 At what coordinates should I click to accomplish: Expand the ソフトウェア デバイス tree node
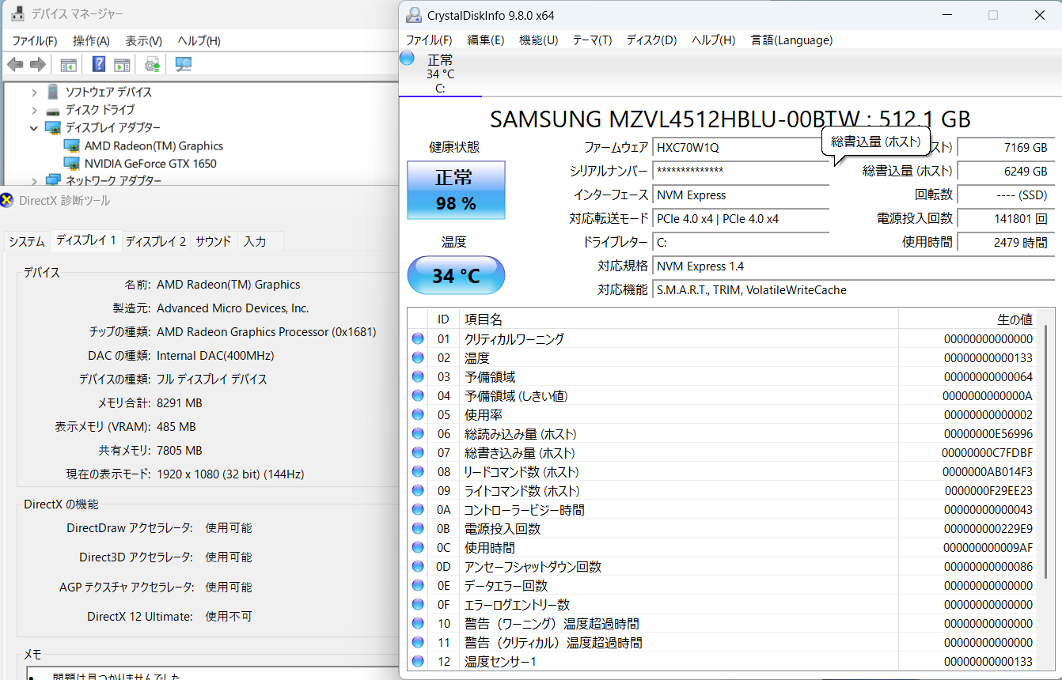click(34, 92)
